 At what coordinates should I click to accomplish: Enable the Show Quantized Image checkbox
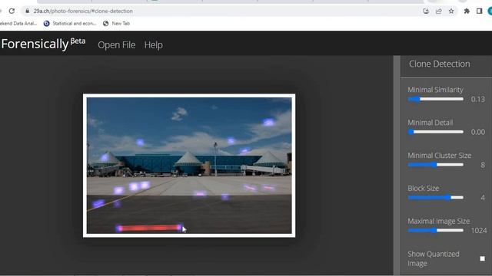tap(482, 258)
